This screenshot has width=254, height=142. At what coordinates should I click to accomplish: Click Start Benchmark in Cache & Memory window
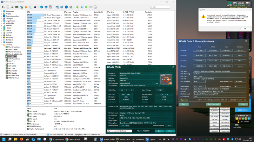(x=213, y=104)
